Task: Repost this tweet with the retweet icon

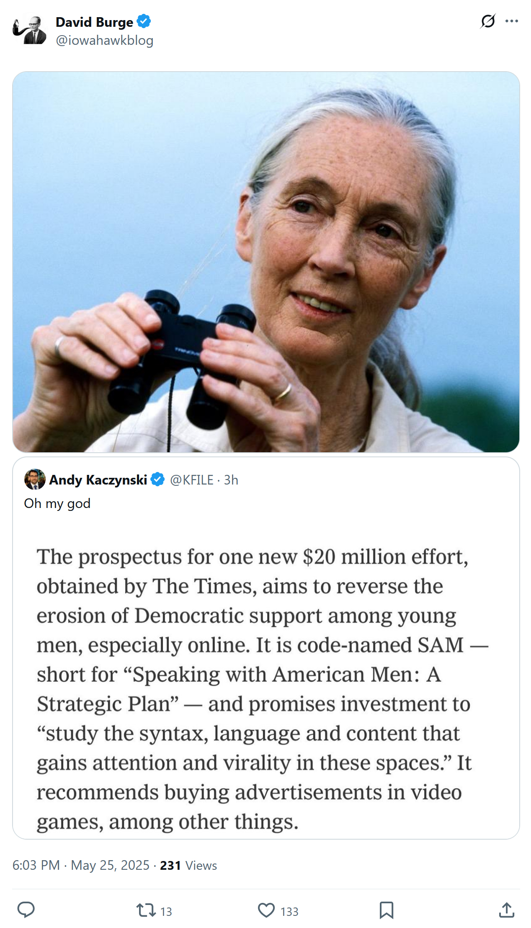Action: point(146,910)
